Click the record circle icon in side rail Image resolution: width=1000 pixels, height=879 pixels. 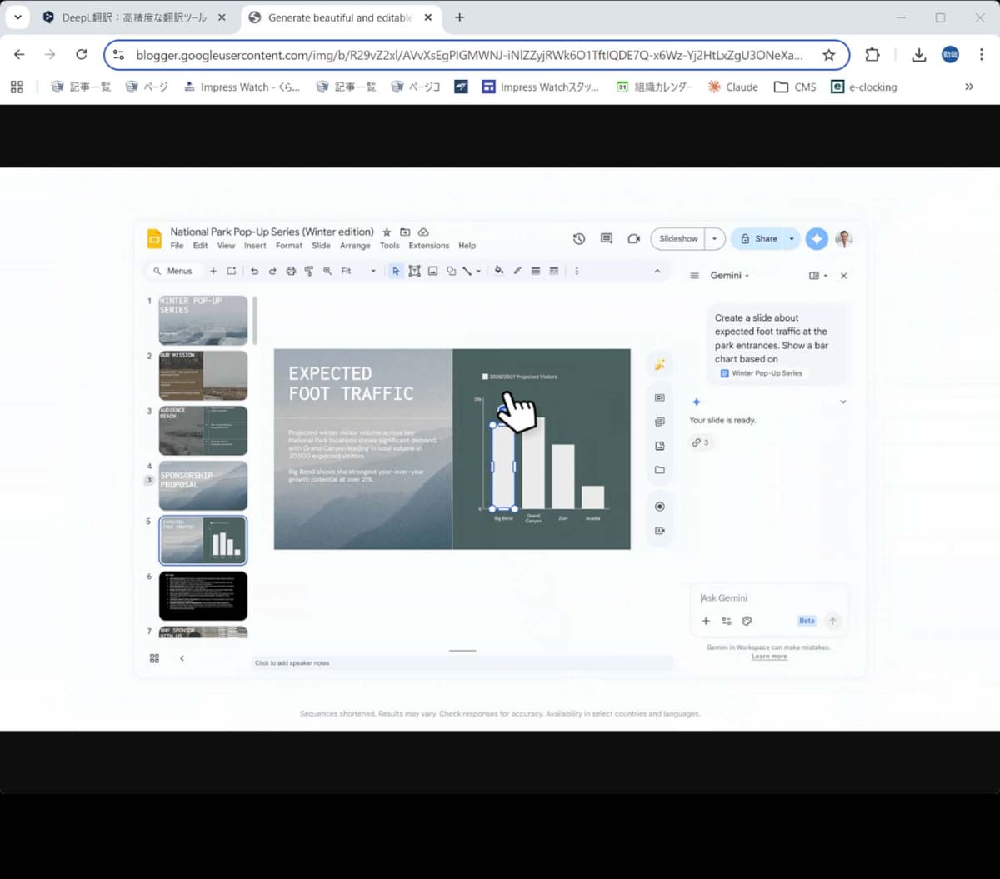coord(660,507)
